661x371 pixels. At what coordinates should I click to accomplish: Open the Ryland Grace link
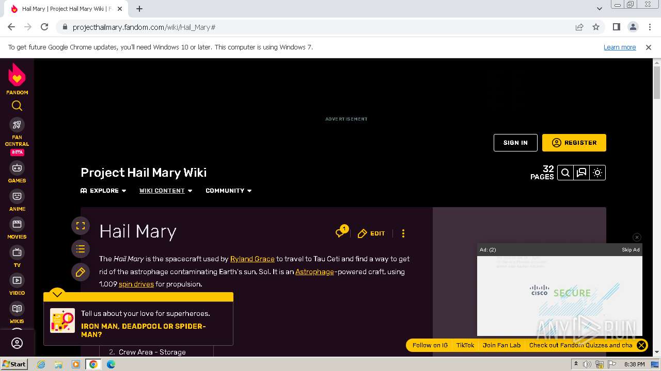pos(252,259)
